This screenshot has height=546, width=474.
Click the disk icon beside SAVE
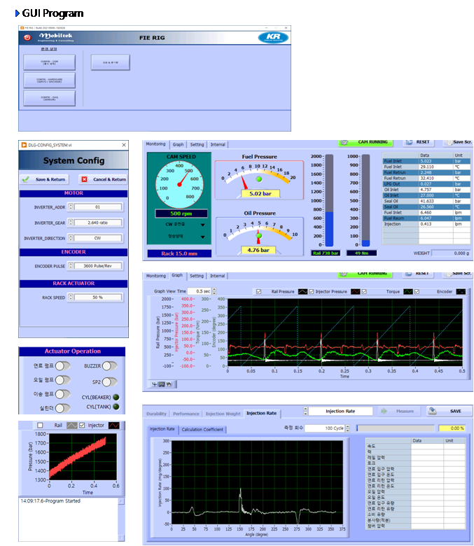click(x=432, y=411)
